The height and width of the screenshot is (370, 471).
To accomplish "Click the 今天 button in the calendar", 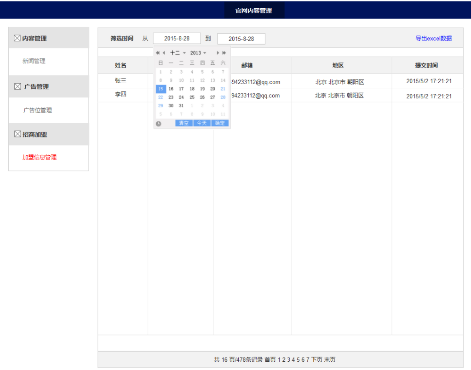I will pyautogui.click(x=201, y=123).
